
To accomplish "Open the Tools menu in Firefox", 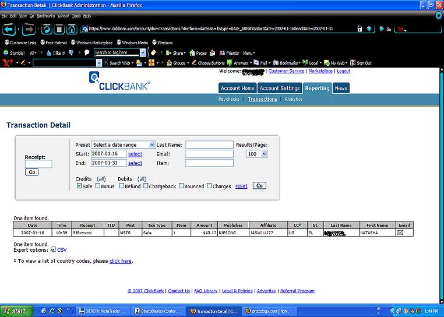I will coord(76,16).
